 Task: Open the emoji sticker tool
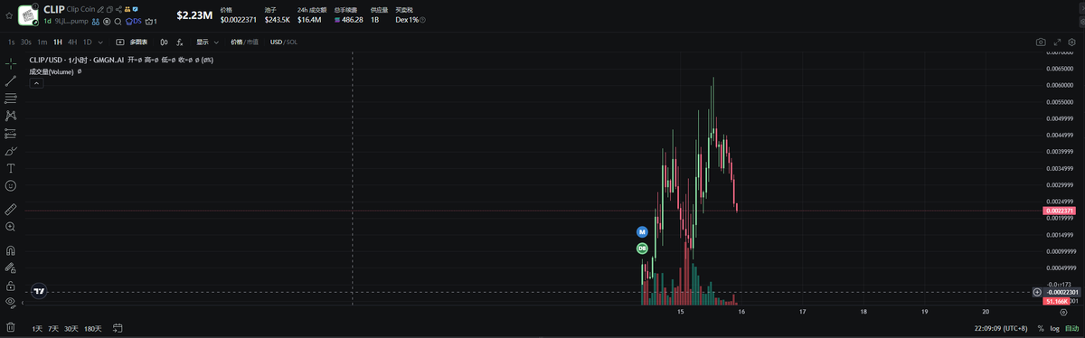pyautogui.click(x=11, y=185)
